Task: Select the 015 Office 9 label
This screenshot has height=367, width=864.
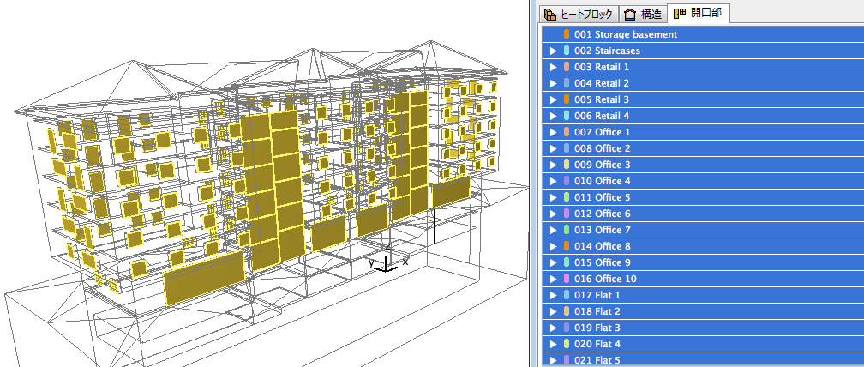Action: 603,262
